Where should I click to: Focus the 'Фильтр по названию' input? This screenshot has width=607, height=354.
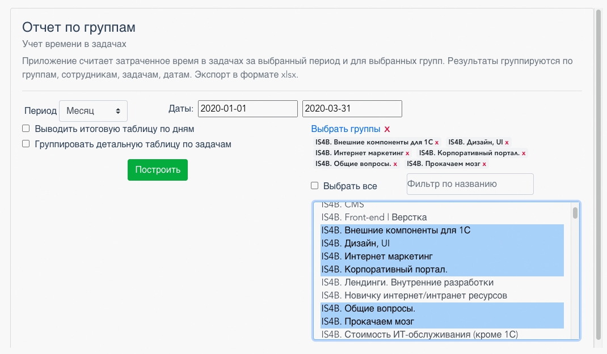pyautogui.click(x=470, y=184)
